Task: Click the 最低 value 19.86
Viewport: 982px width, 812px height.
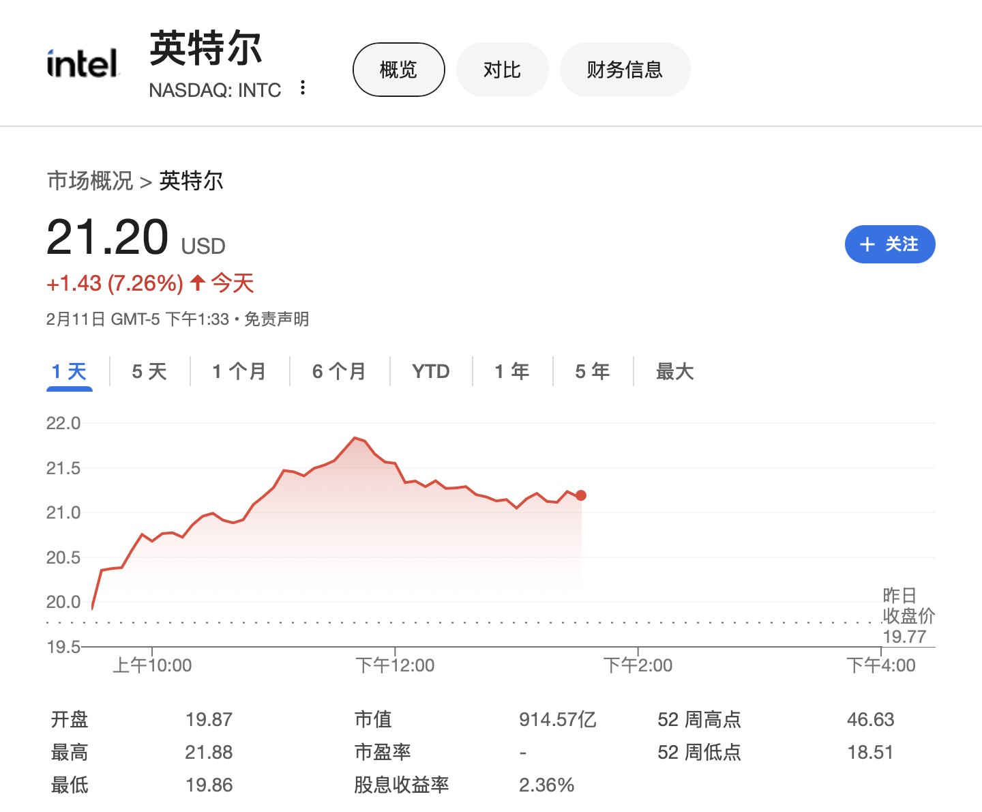Action: pos(209,785)
